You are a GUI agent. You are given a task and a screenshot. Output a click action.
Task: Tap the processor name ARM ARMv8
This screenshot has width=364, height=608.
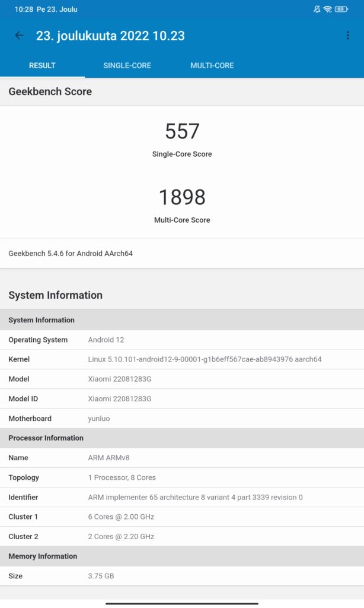109,458
